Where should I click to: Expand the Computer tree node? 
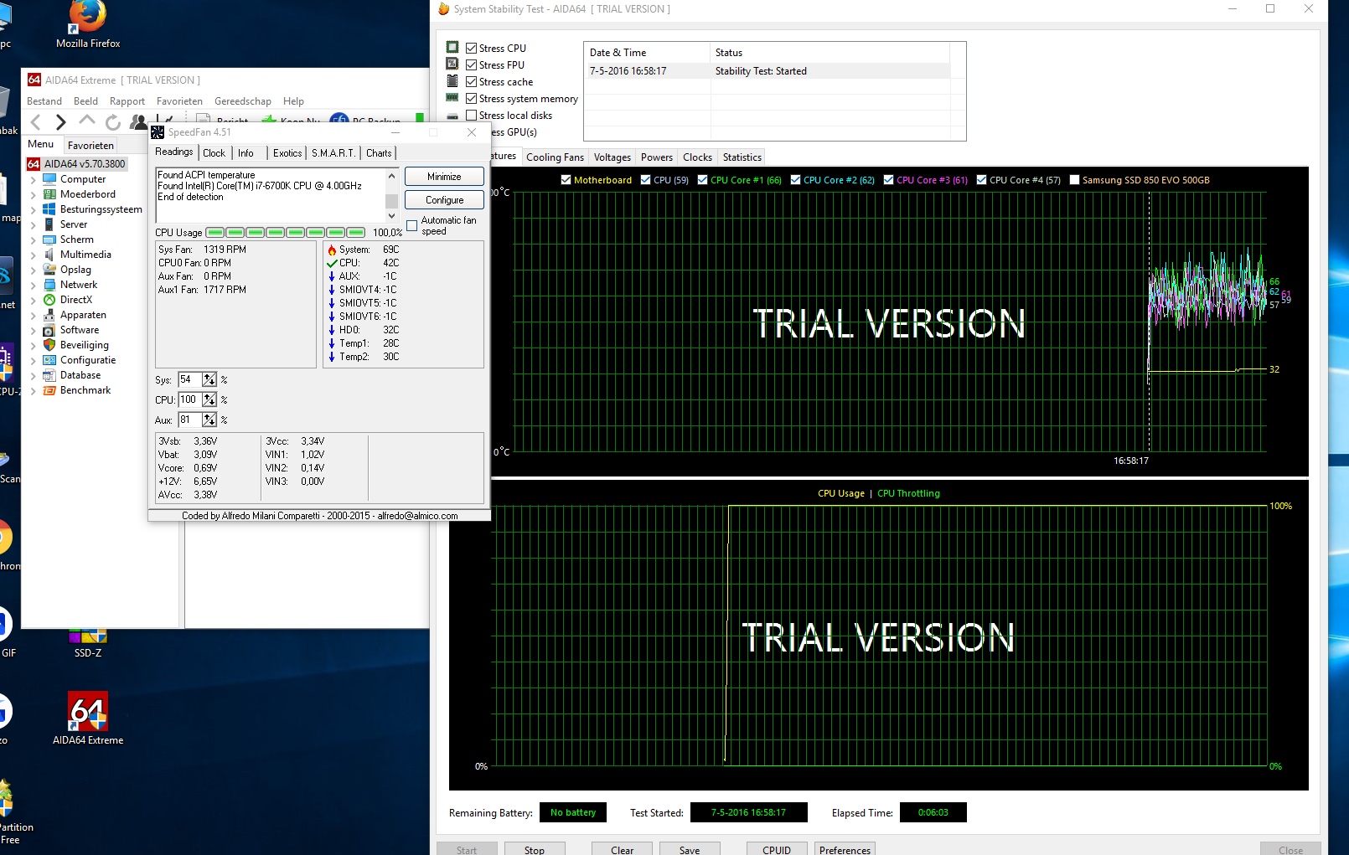click(33, 179)
